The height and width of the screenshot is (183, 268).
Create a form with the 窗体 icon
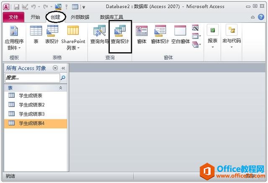tap(142, 35)
